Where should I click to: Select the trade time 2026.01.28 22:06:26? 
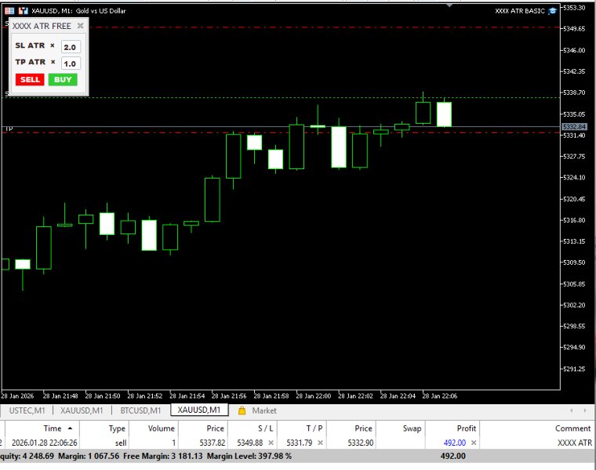click(45, 443)
